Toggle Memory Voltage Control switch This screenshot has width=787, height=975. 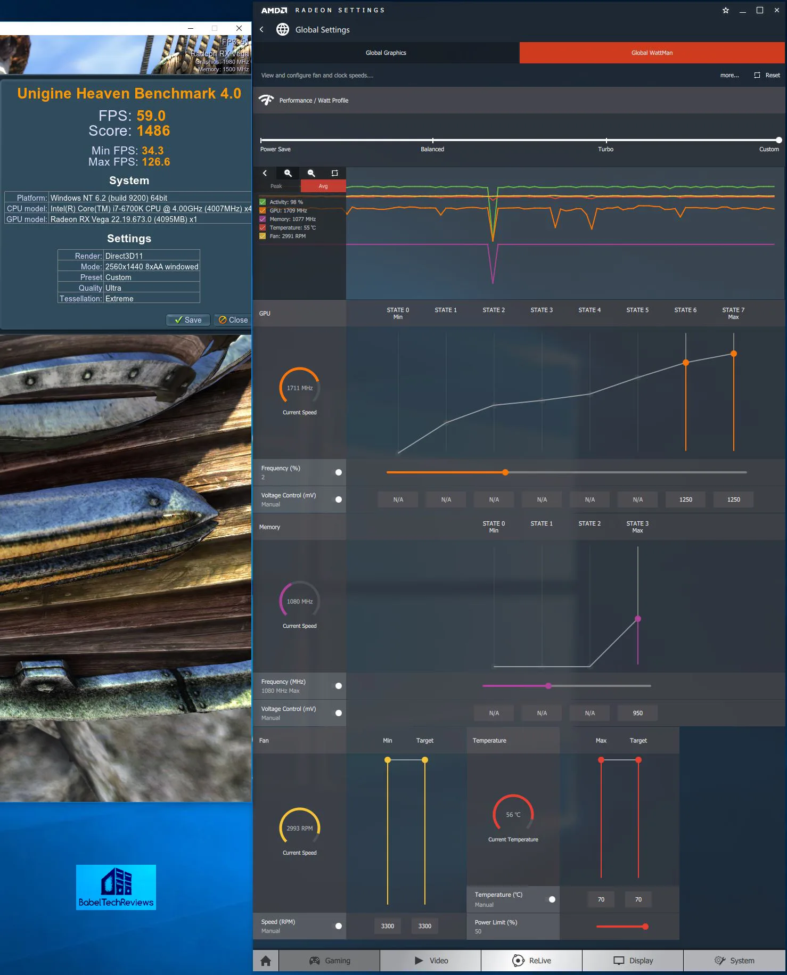339,713
